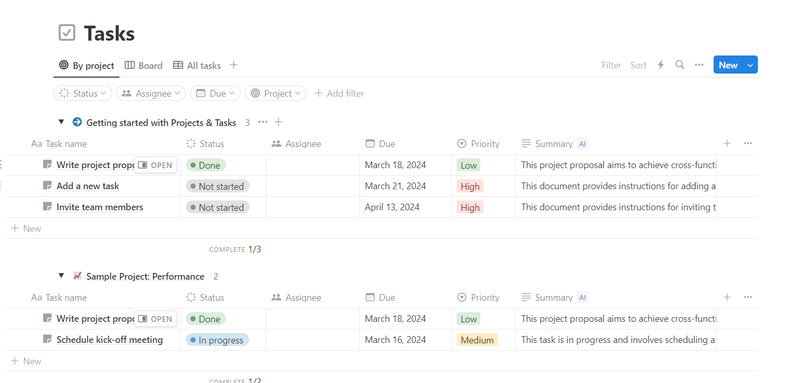The height and width of the screenshot is (383, 797).
Task: Click the Medium priority tag
Action: coord(477,340)
